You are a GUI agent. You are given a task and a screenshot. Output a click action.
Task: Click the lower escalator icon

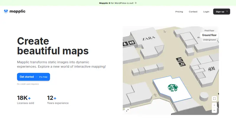coord(182,64)
